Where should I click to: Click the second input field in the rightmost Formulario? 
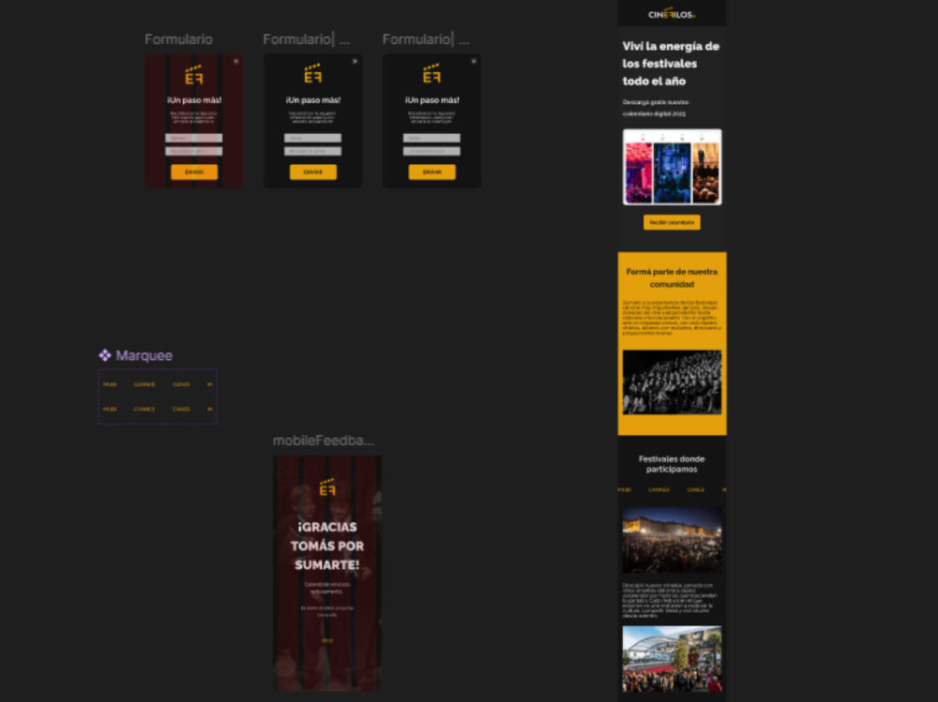point(431,151)
